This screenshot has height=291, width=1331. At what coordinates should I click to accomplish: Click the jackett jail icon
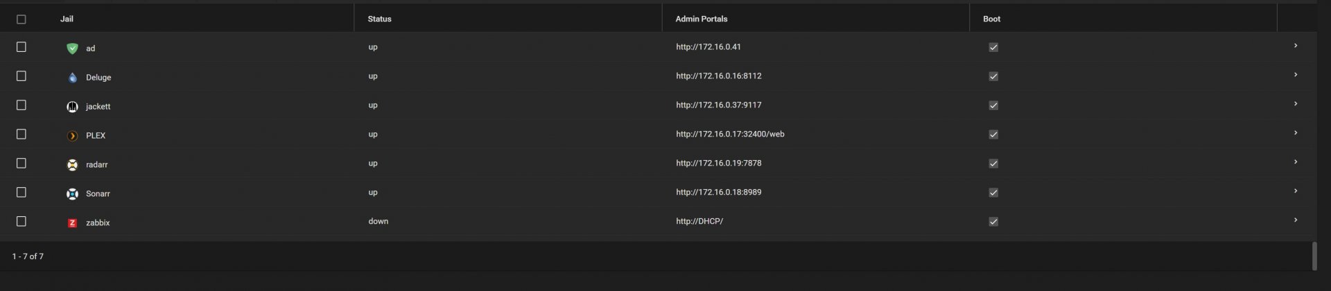(x=72, y=107)
